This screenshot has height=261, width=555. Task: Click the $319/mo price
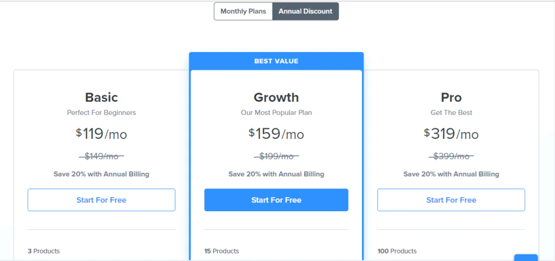[451, 134]
